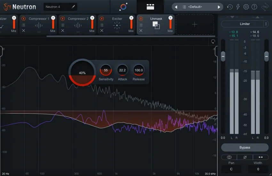Screen dimensions: 272x176
Task: Toggle the swap channels arrows icon
Action: click(260, 157)
